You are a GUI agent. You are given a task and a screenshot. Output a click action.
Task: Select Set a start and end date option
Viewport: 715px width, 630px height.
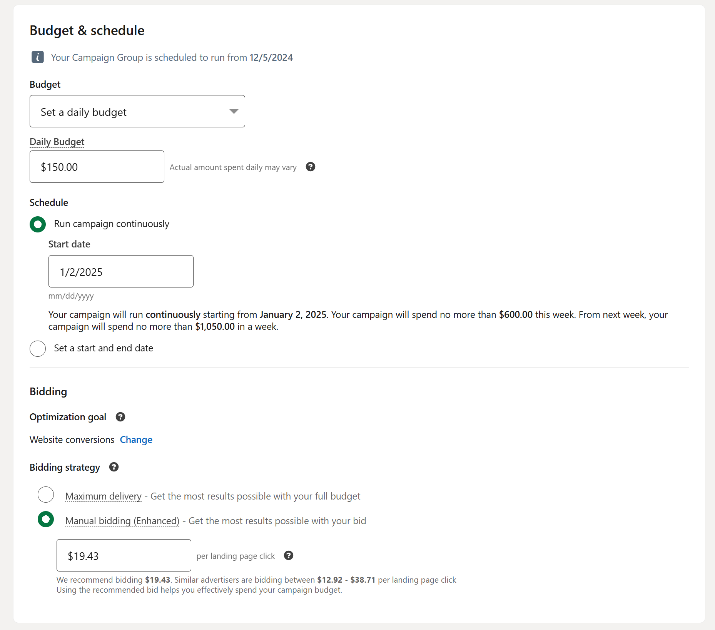[x=38, y=349]
